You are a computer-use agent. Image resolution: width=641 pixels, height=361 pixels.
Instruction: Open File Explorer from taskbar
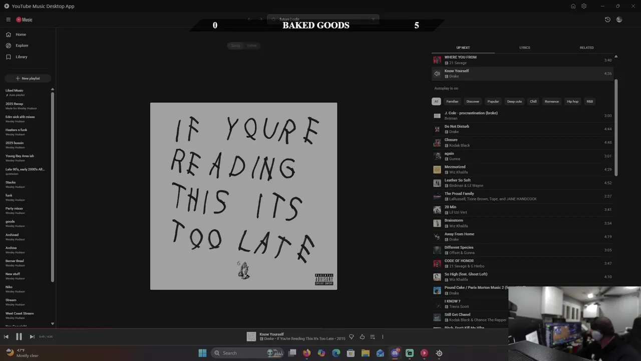pyautogui.click(x=366, y=353)
